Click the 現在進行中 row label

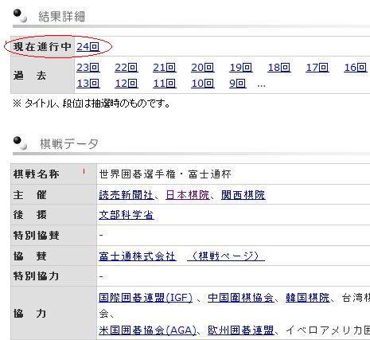pos(42,47)
